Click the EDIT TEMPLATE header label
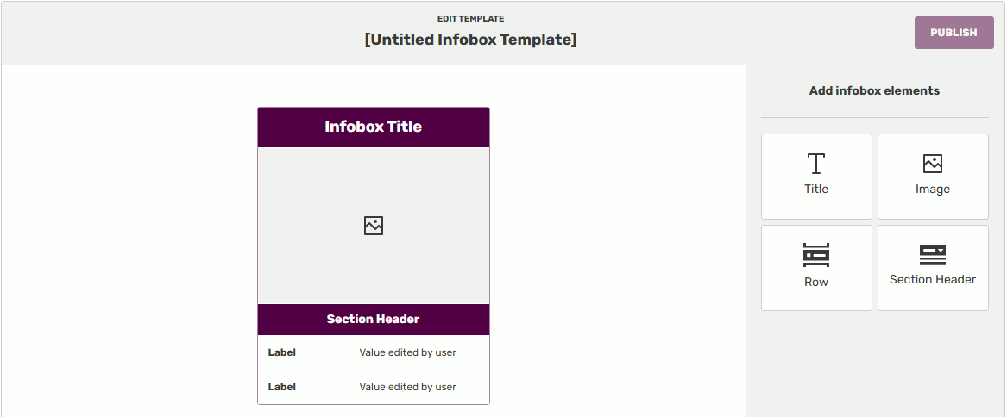 (470, 18)
